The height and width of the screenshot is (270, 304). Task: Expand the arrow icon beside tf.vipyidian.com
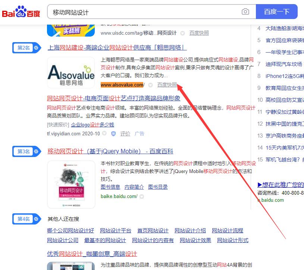(104, 134)
